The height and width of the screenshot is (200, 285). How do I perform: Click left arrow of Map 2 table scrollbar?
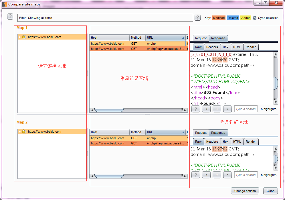(x=92, y=176)
